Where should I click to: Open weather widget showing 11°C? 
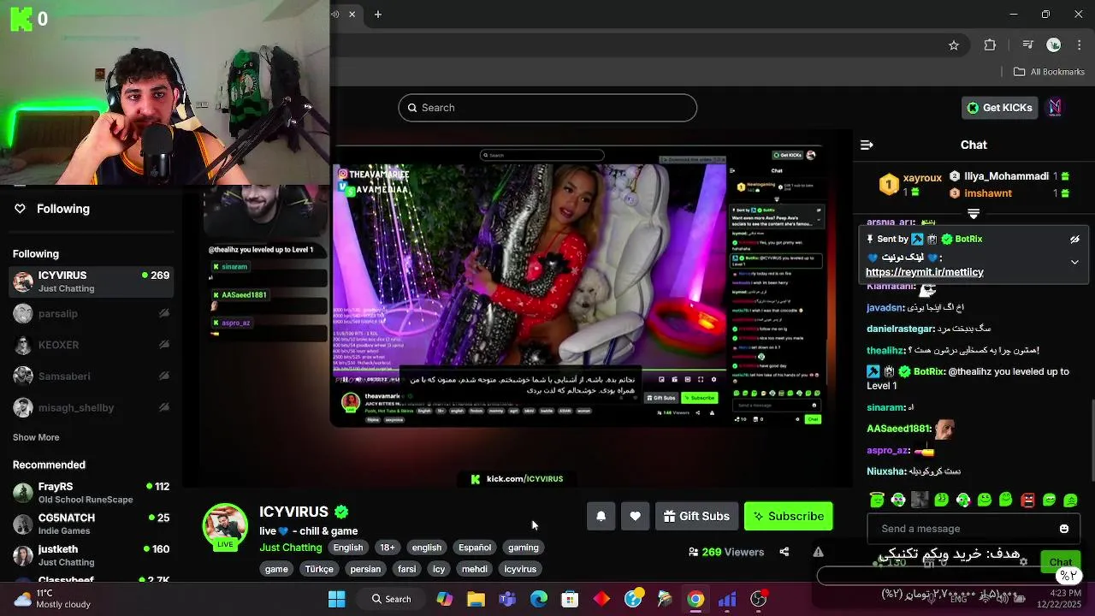(51, 599)
